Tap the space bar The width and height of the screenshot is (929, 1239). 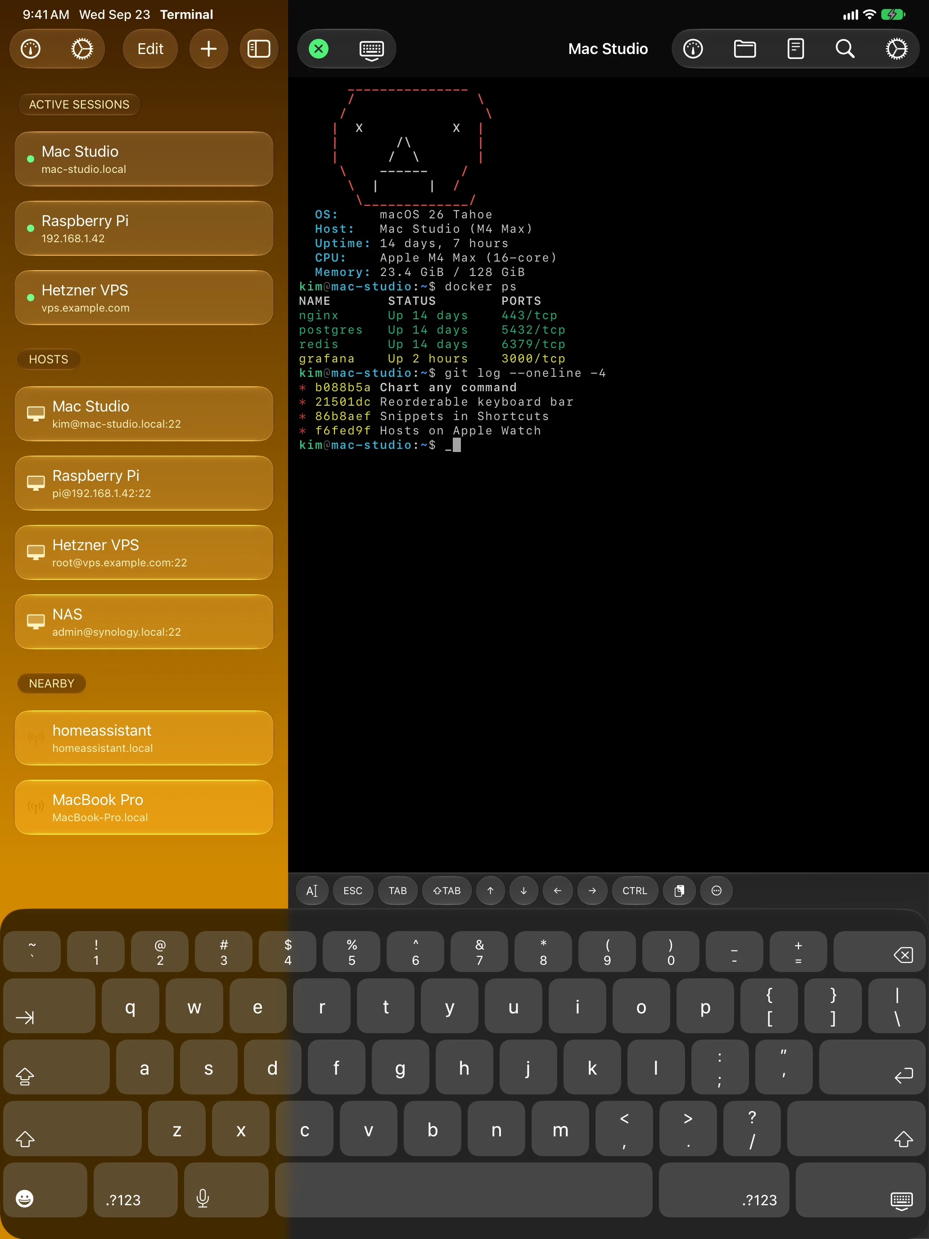(464, 1190)
